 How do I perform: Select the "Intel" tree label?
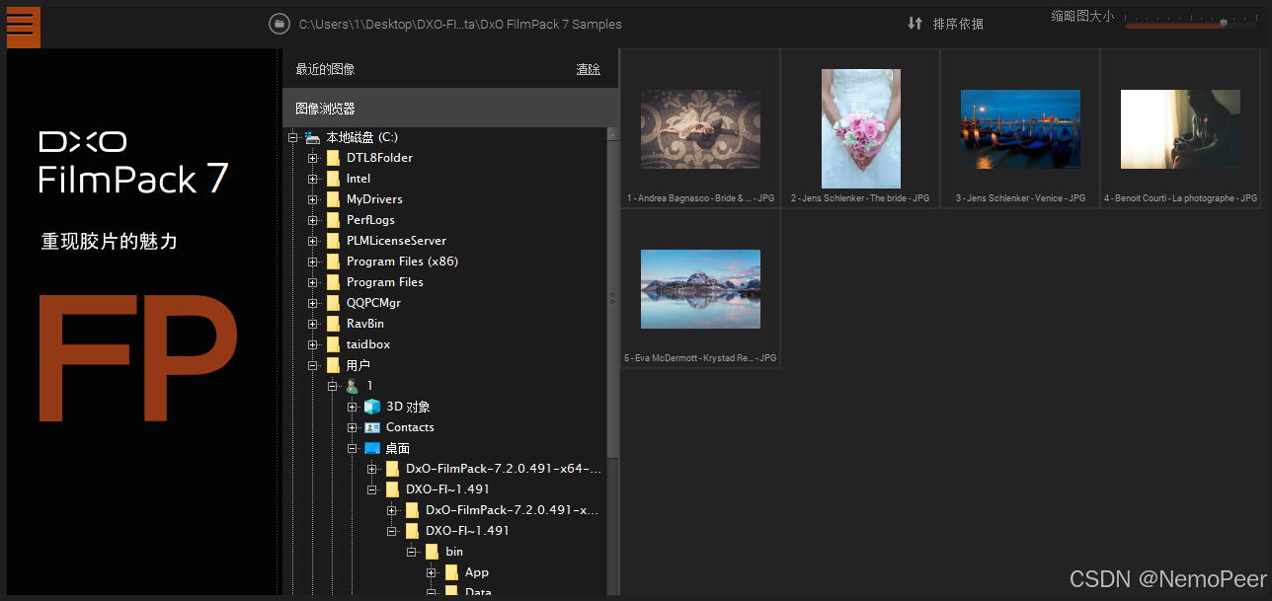358,179
